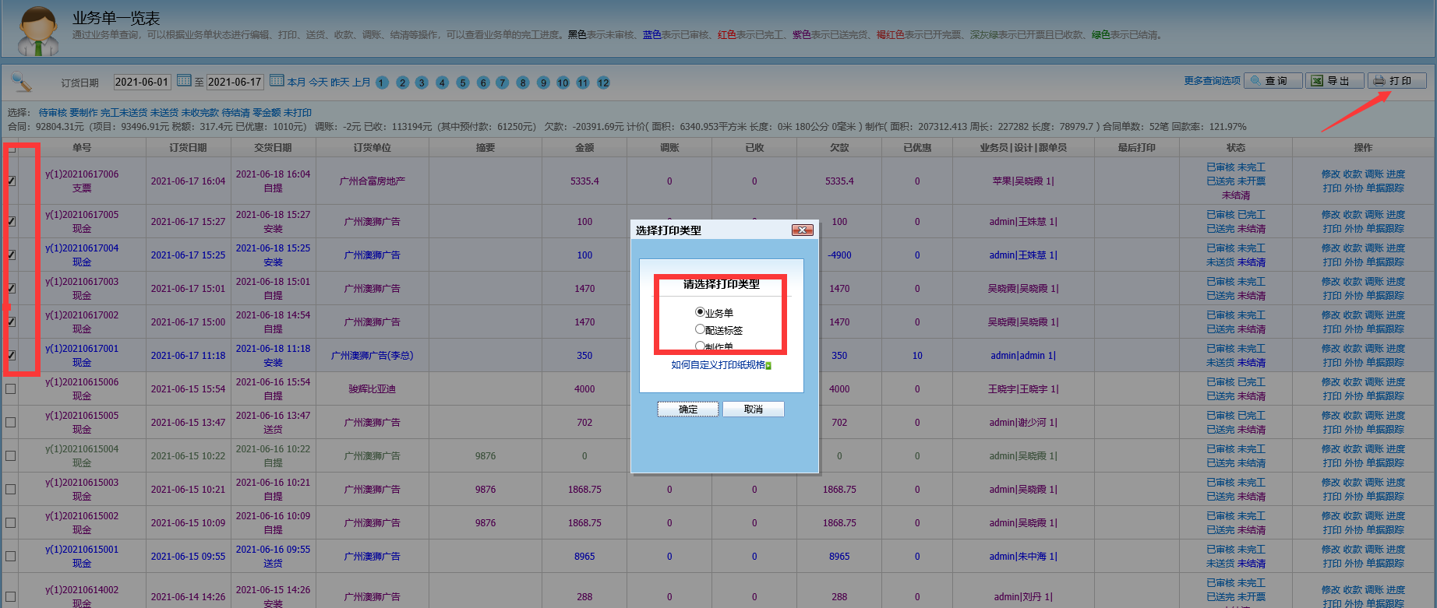Select the 配送标签 radio option
The image size is (1437, 608).
(700, 329)
